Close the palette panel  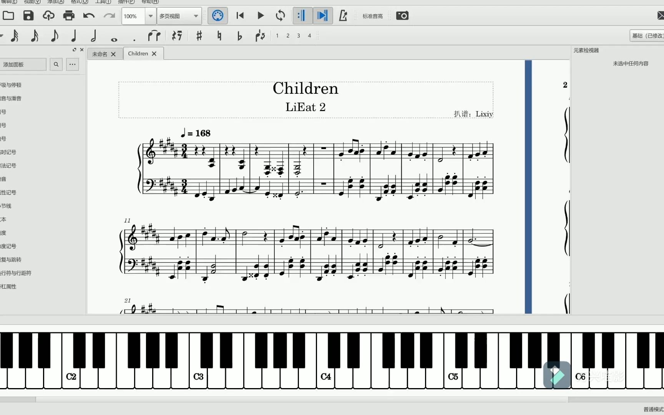point(82,50)
